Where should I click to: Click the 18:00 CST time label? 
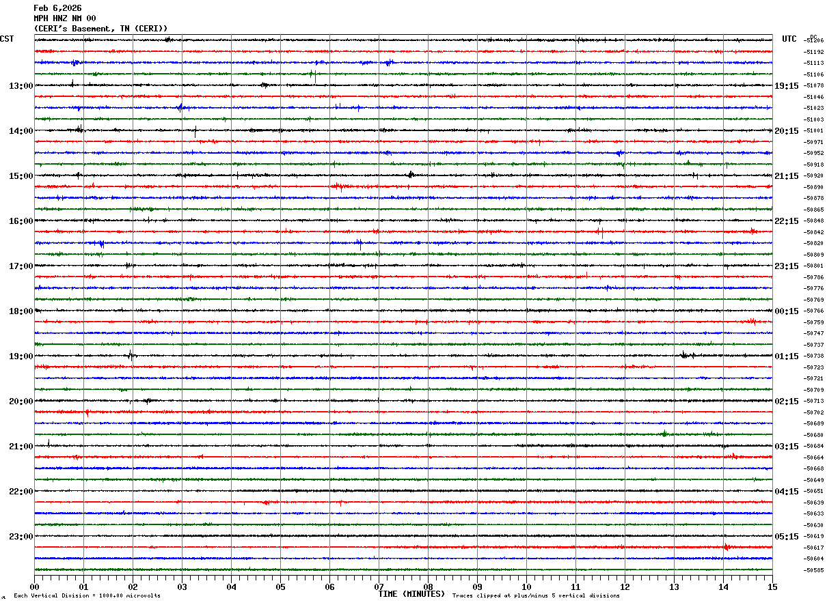pos(21,311)
